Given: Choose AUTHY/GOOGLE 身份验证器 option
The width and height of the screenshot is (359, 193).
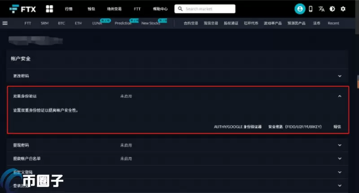Looking at the screenshot, I should click(x=237, y=127).
